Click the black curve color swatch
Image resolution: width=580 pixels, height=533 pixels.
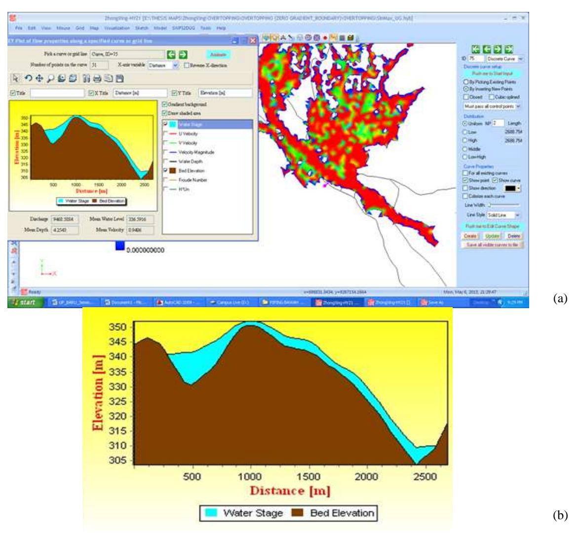510,188
